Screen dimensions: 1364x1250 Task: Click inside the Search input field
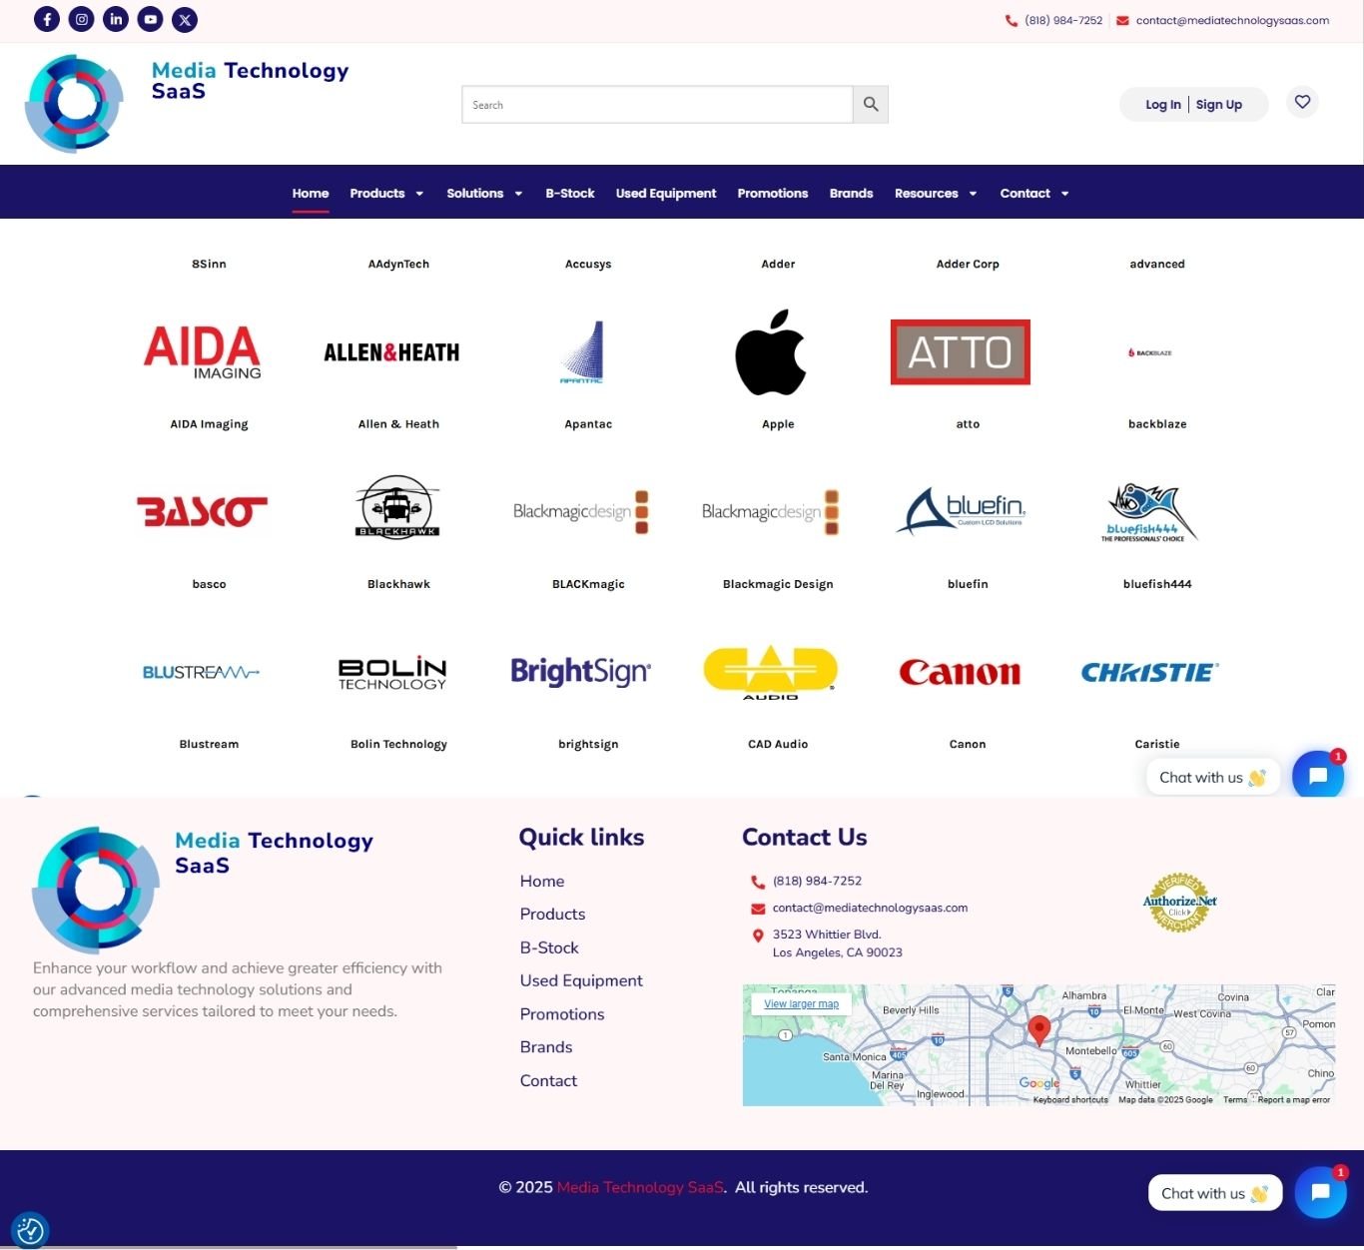(657, 104)
